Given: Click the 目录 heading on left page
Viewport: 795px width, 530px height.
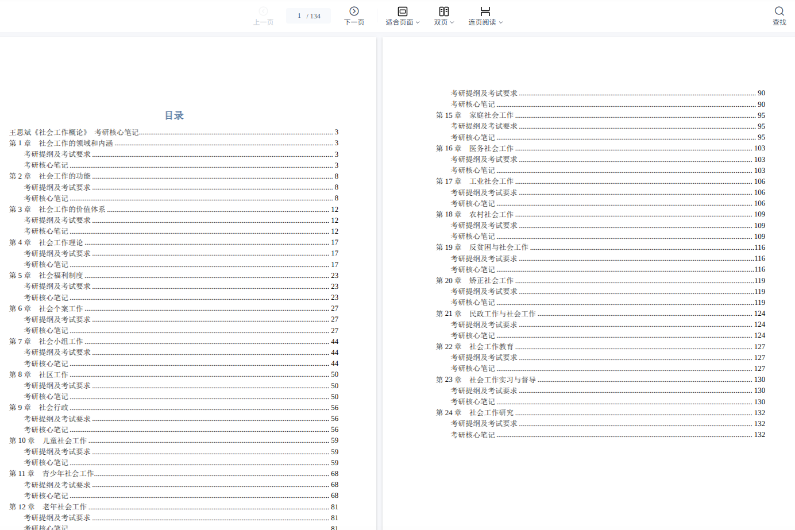Looking at the screenshot, I should (x=174, y=115).
